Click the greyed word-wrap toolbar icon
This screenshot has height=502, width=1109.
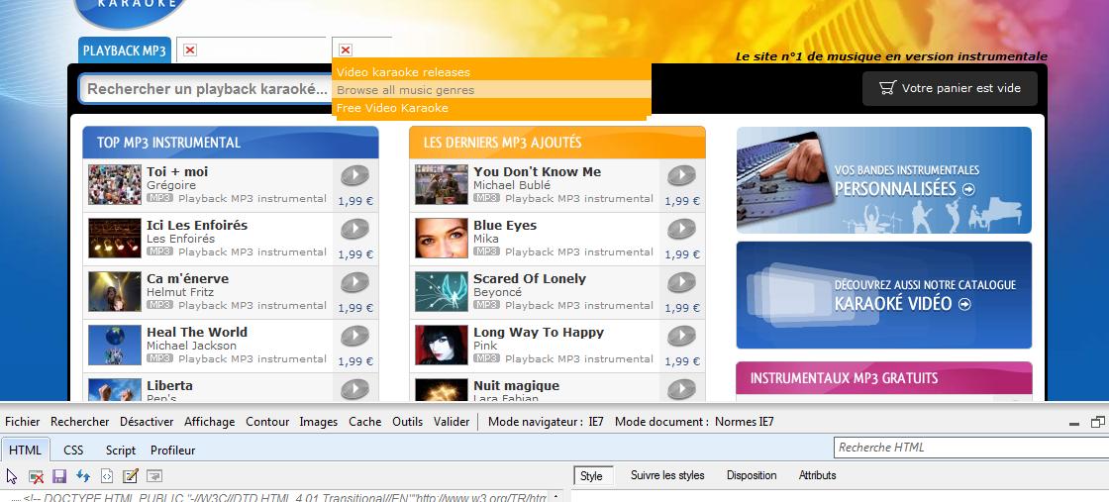point(154,476)
